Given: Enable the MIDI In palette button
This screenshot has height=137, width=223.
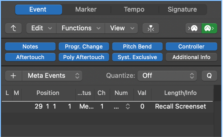Looking at the screenshot, I should [193, 28].
